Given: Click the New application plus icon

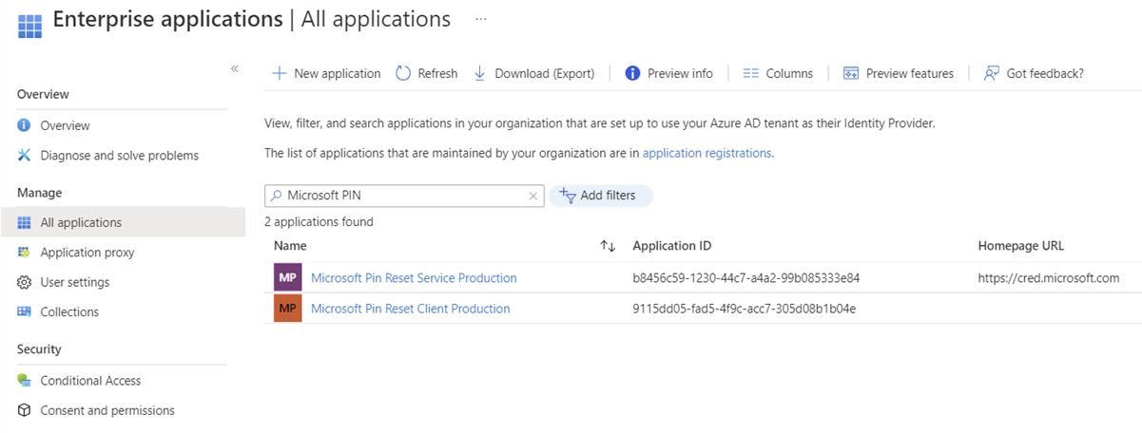Looking at the screenshot, I should pyautogui.click(x=279, y=73).
